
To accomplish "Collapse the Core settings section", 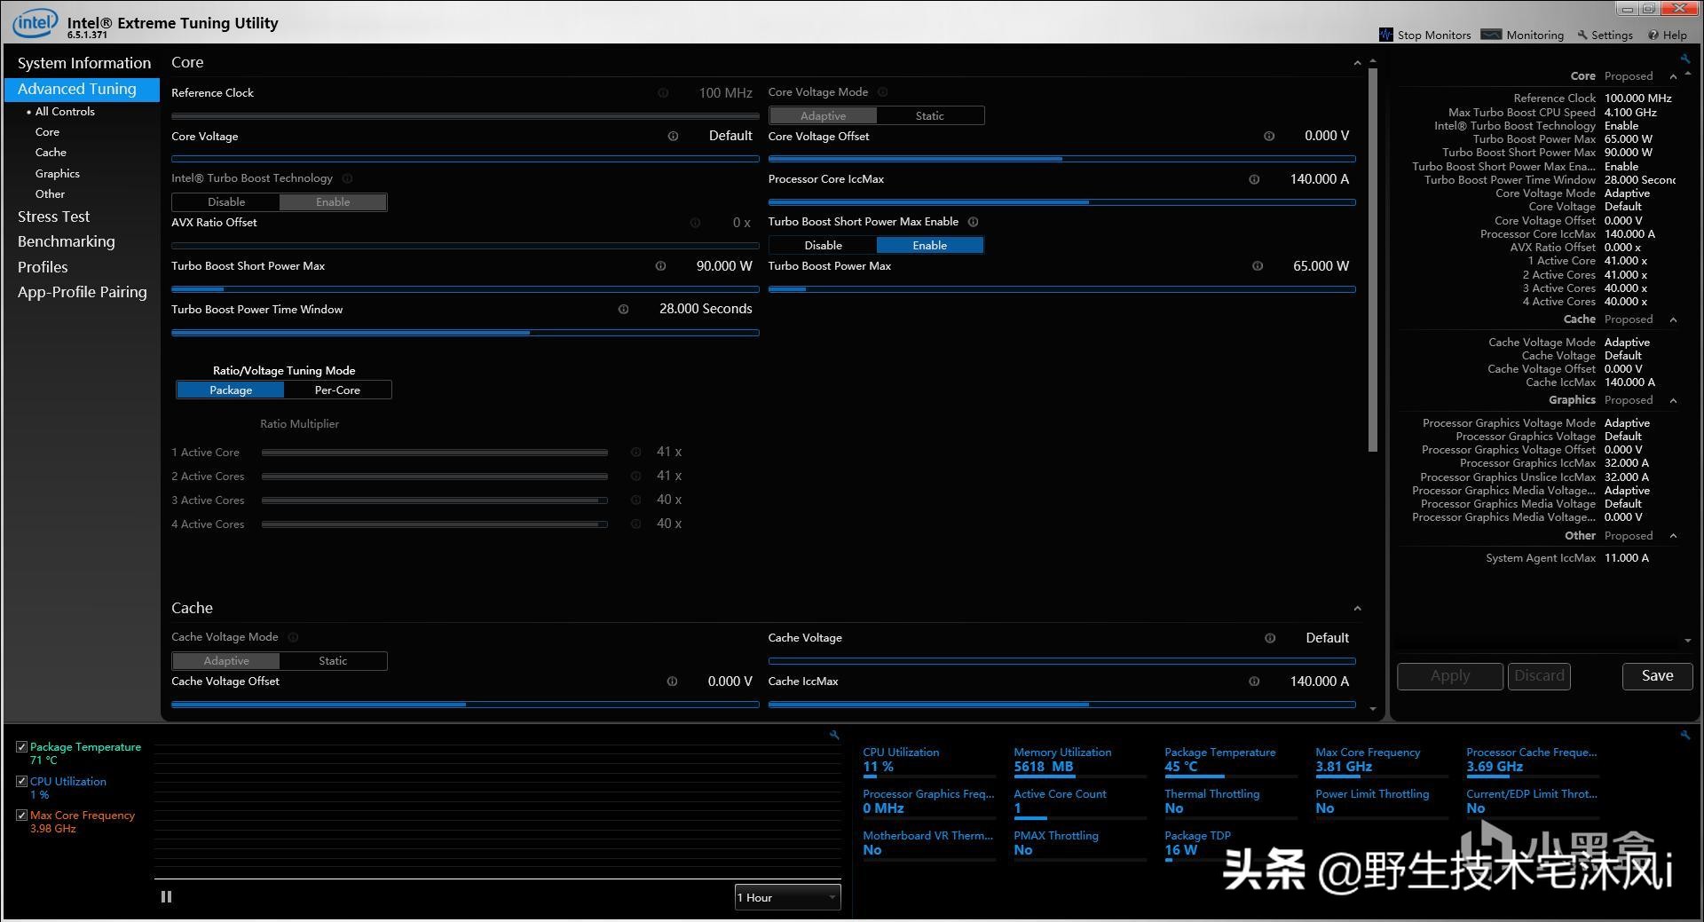I will point(1357,63).
